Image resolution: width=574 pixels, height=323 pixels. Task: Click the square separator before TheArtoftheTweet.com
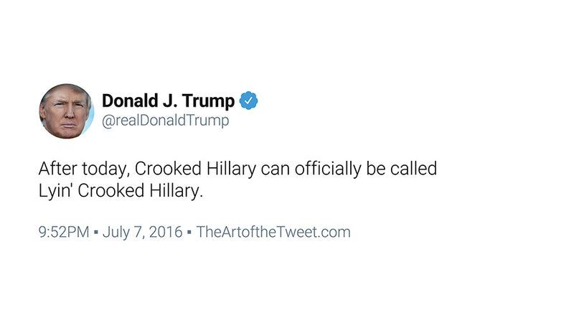pos(189,233)
